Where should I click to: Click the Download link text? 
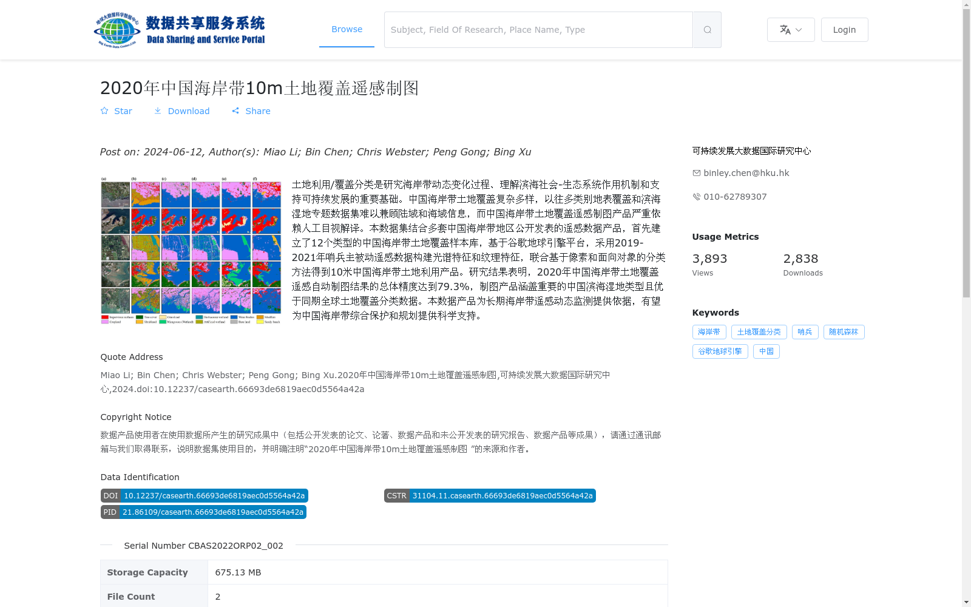pyautogui.click(x=189, y=111)
